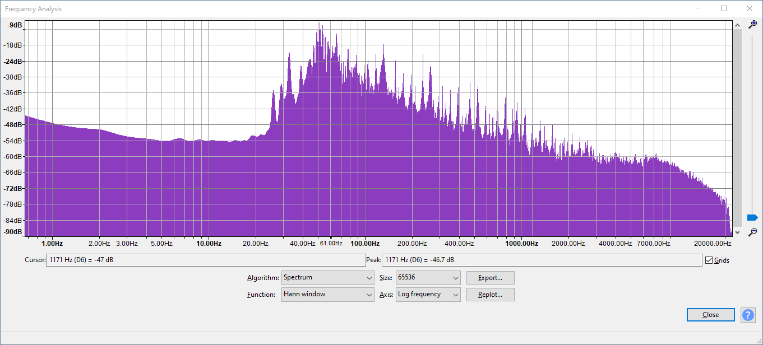Expand the Axis dropdown showing Log frequency
Screen dimensions: 763x345
(428, 295)
